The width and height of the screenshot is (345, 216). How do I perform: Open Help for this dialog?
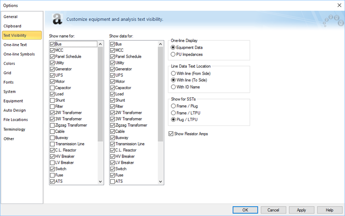click(x=329, y=210)
